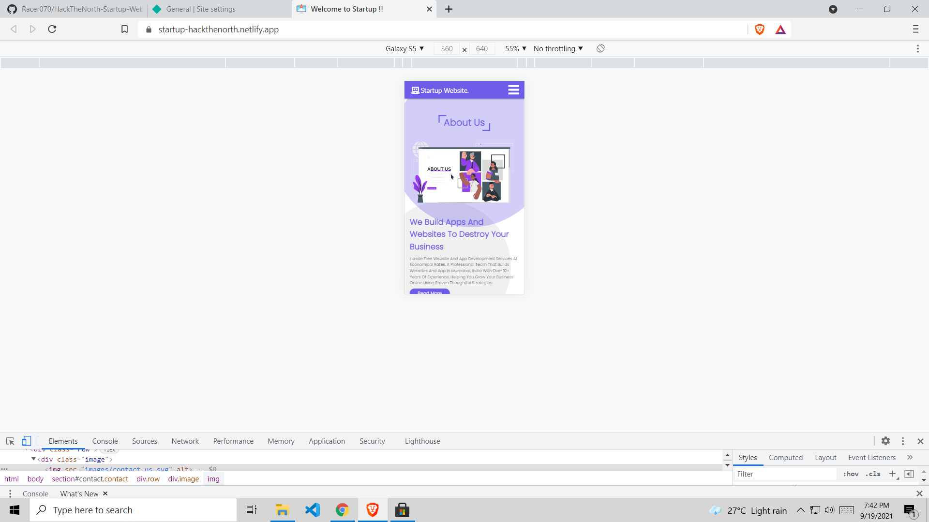Activate the inspect element picker

pyautogui.click(x=10, y=441)
